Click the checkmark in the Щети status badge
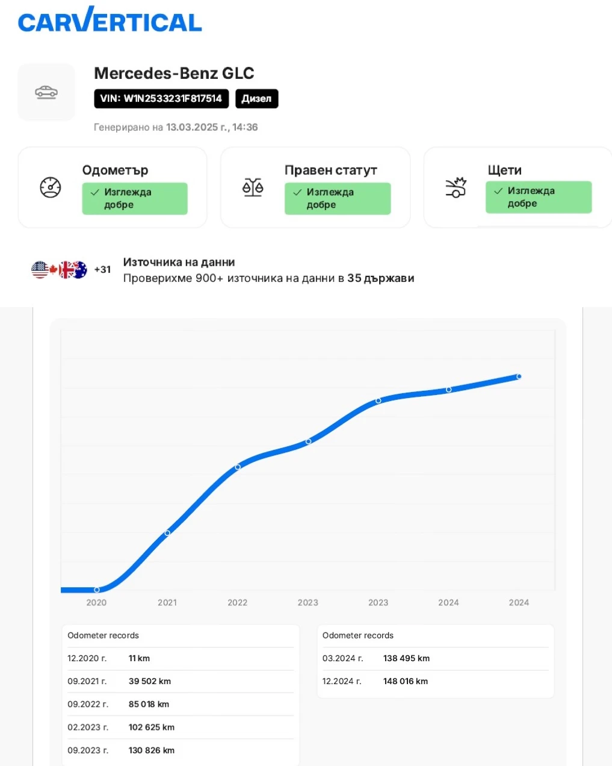The height and width of the screenshot is (766, 612). pyautogui.click(x=498, y=191)
